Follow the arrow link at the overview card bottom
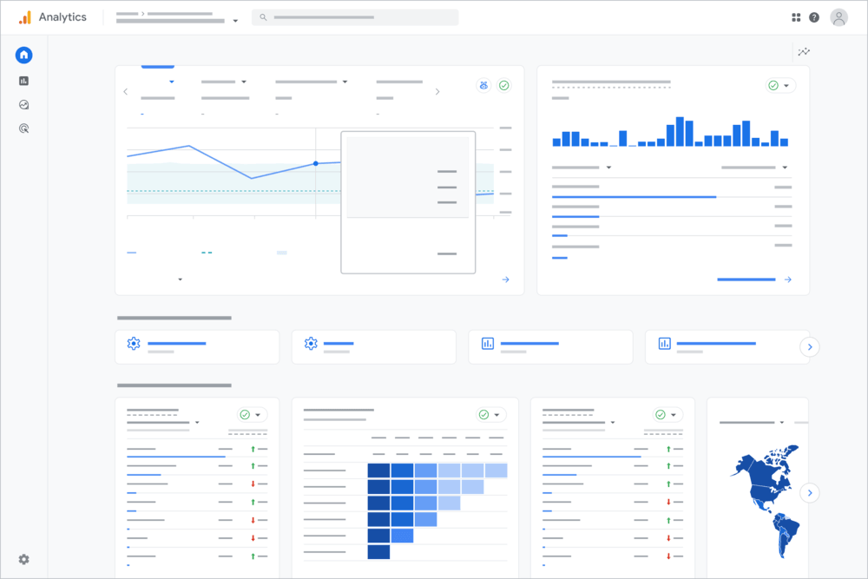868x579 pixels. pos(506,280)
